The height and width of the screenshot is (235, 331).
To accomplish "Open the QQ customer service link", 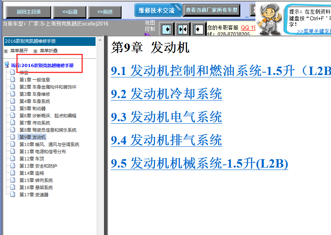I will [x=248, y=28].
